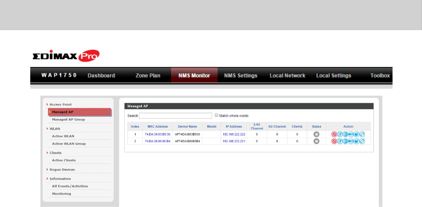Screen dimensions: 422x207
Task: Click the red disallow icon for AP74DA380000B4
Action: pos(334,141)
